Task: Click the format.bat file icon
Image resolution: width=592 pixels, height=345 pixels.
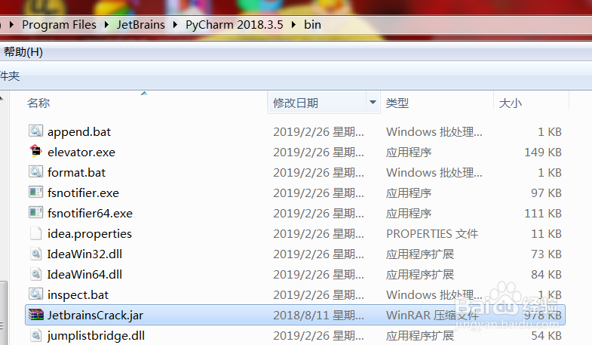Action: [36, 172]
